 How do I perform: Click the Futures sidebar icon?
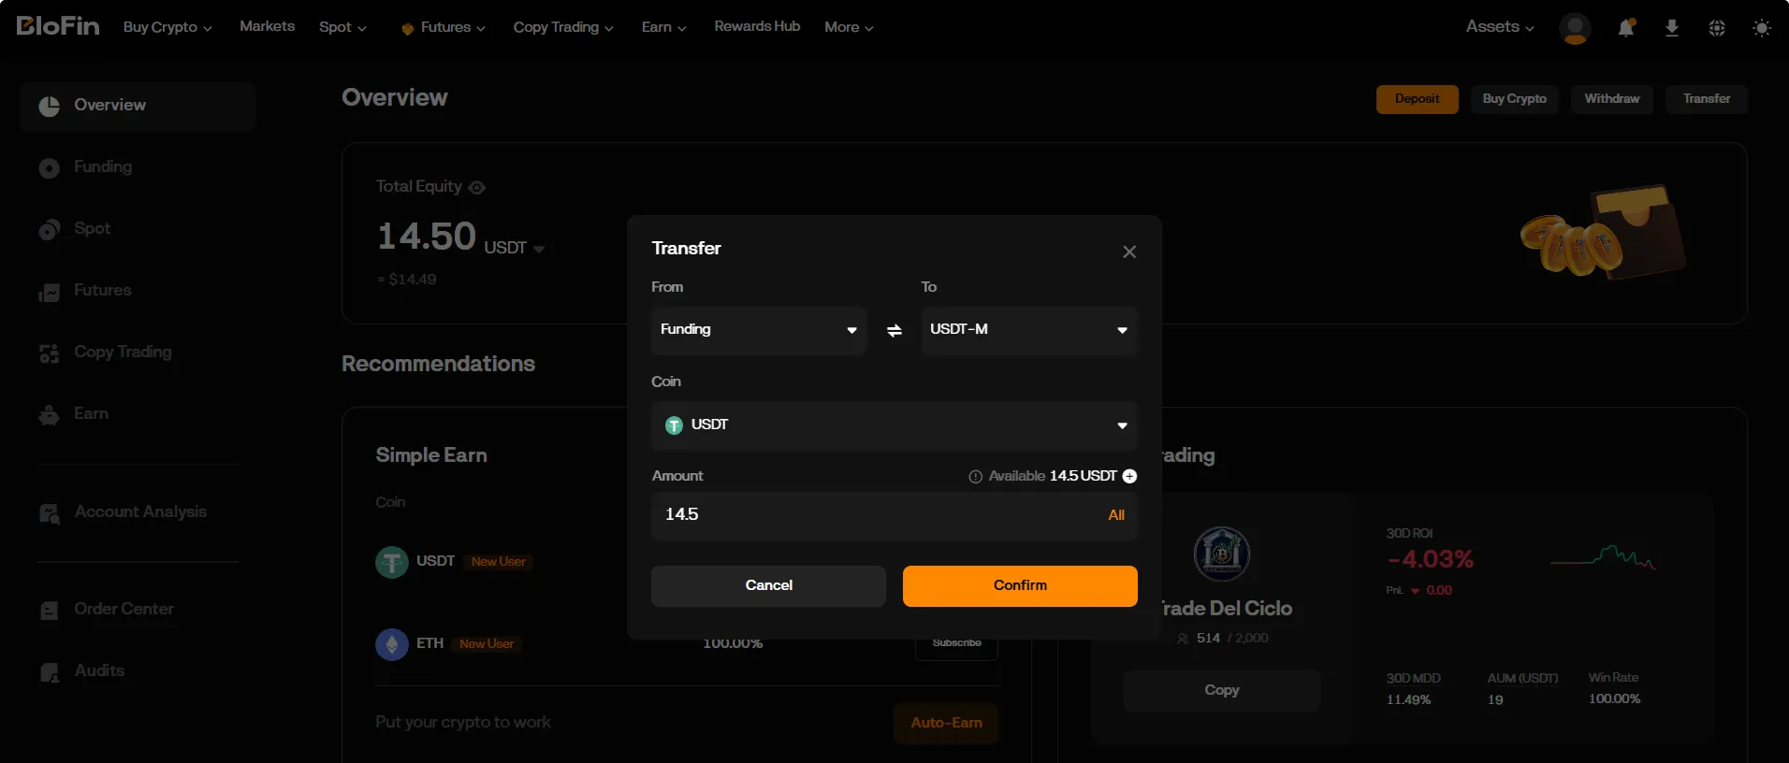[x=50, y=292]
